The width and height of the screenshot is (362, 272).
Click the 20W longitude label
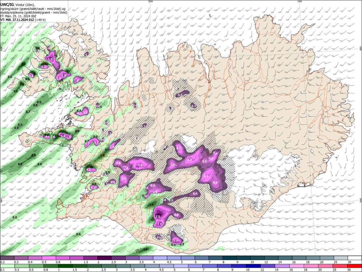pos(151,1)
